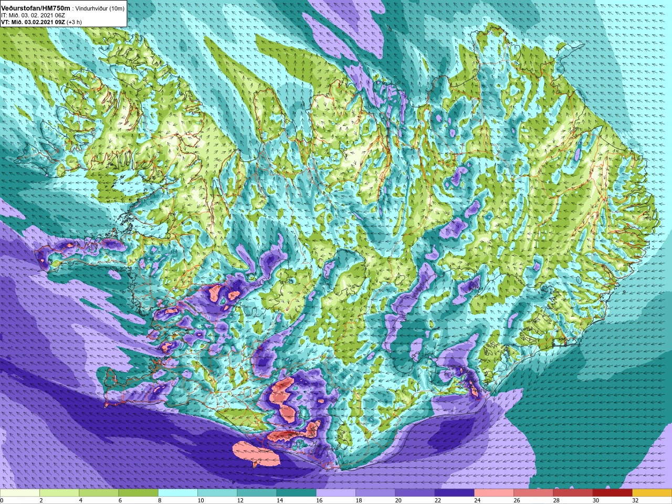Click the dark teal 14–16 legend swatch
Viewport: 672px width, 504px height.
click(x=297, y=493)
